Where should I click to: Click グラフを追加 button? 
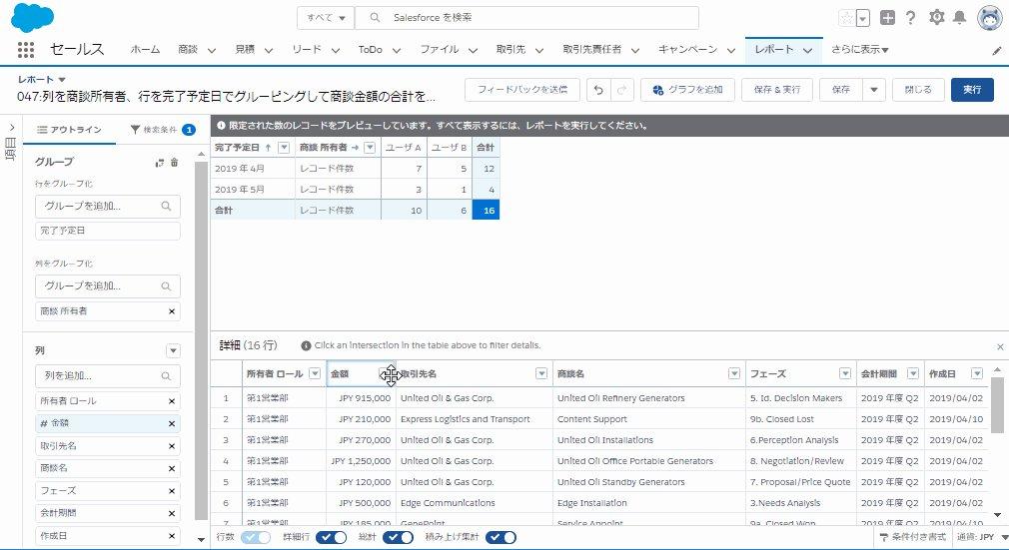[687, 90]
